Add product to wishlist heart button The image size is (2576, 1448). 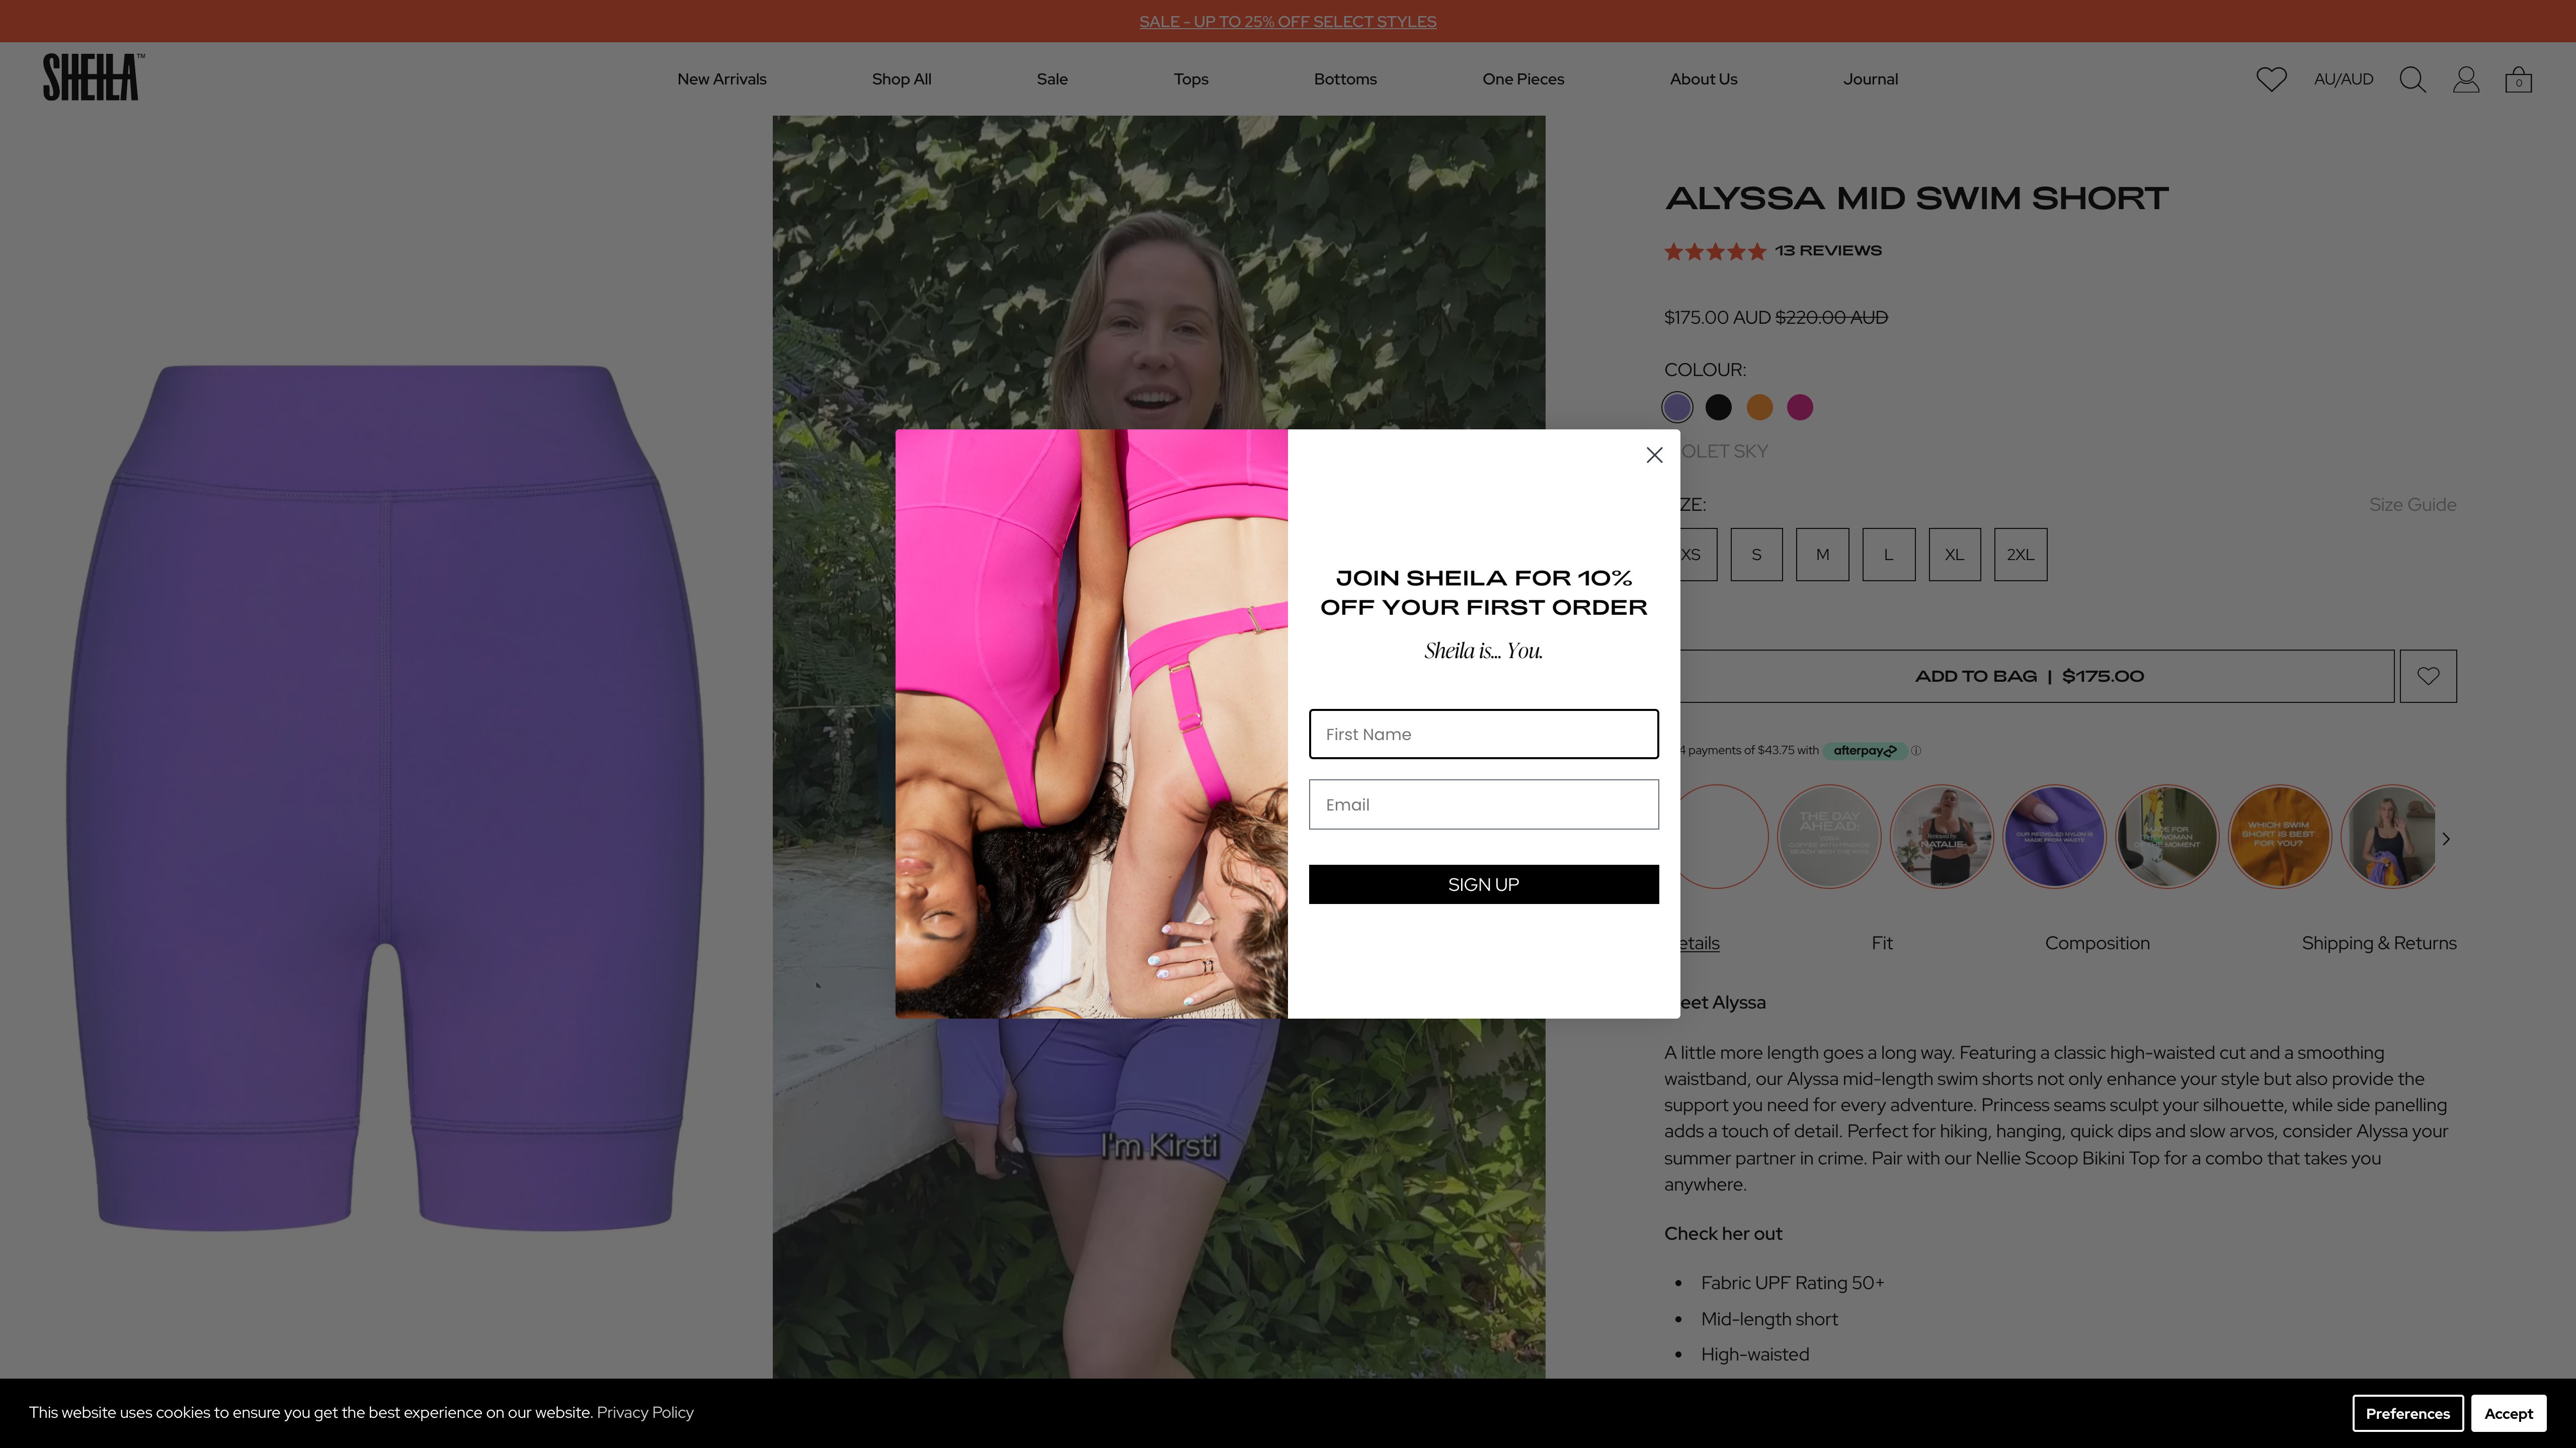pos(2428,677)
